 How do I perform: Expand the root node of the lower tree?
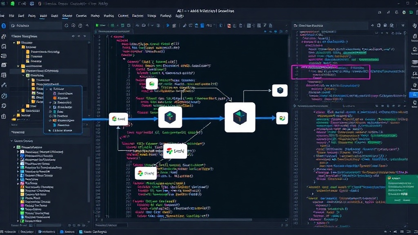14,147
